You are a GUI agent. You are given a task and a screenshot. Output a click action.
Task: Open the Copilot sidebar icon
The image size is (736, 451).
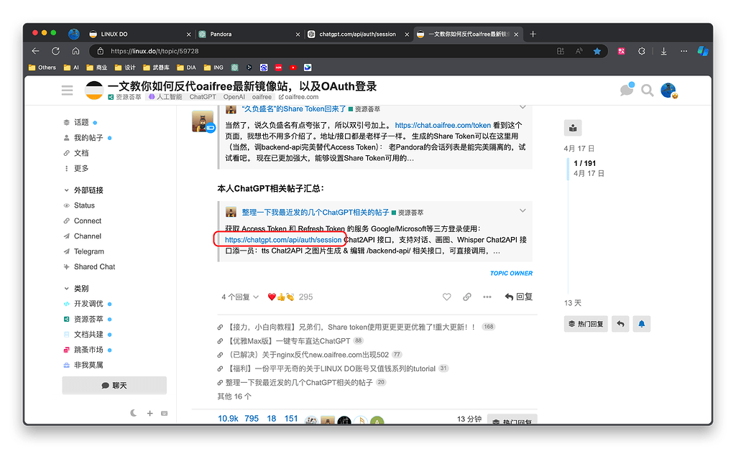(x=703, y=51)
